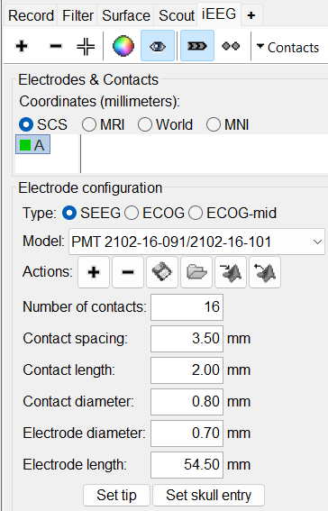Remove electrode model with Actions minus
The image size is (328, 511).
(x=128, y=272)
